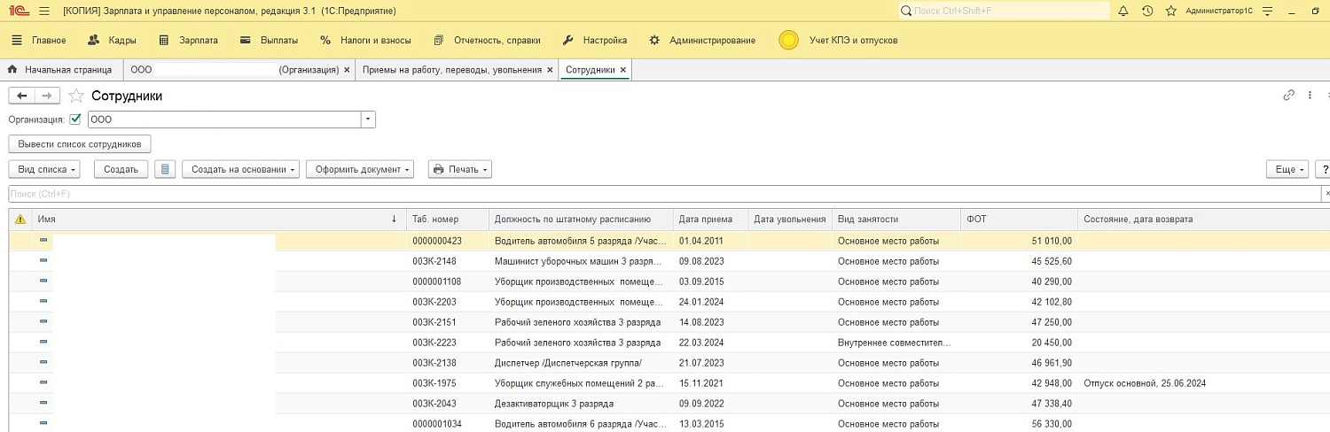Click the list icon button next to Создать

pos(165,169)
